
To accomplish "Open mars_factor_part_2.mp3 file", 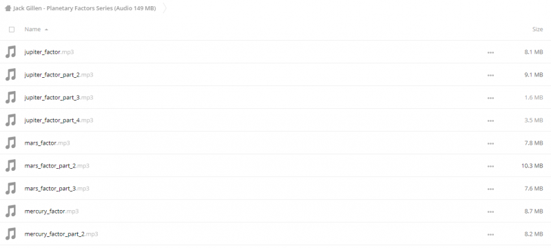I will (x=56, y=166).
